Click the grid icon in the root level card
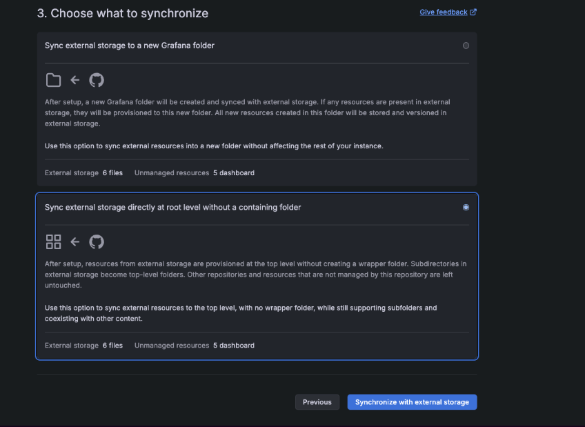This screenshot has width=585, height=427. tap(53, 241)
